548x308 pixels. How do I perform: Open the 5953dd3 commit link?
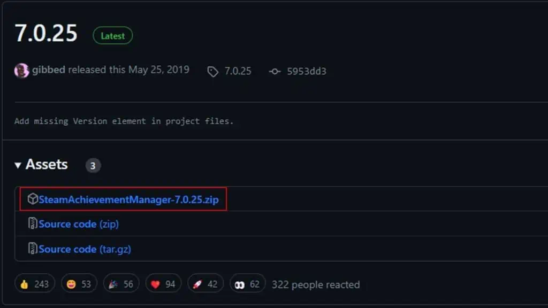pyautogui.click(x=306, y=71)
